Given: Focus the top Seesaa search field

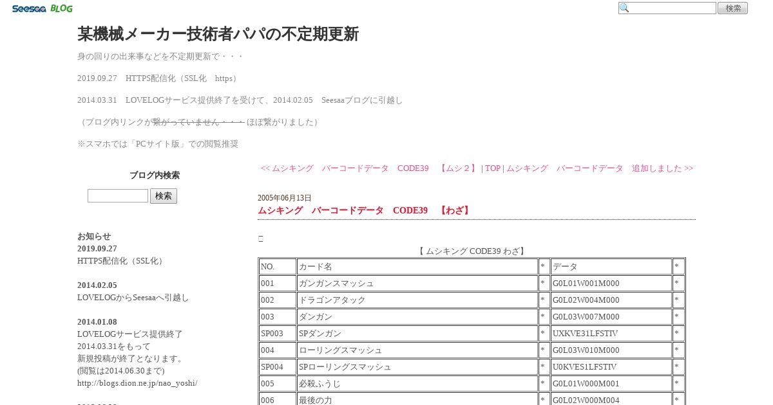Looking at the screenshot, I should click(x=667, y=8).
